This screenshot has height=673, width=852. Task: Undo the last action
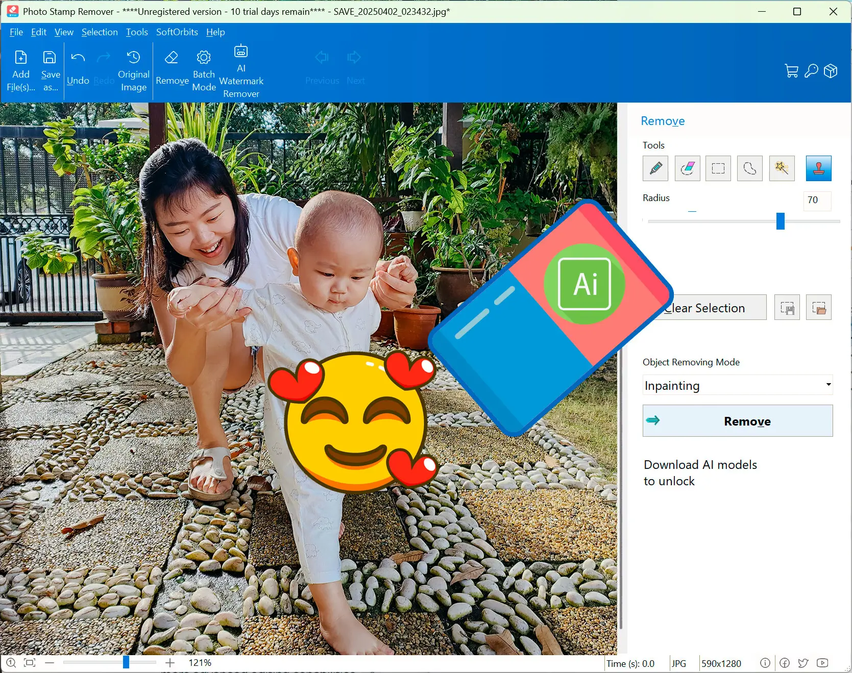[x=78, y=68]
